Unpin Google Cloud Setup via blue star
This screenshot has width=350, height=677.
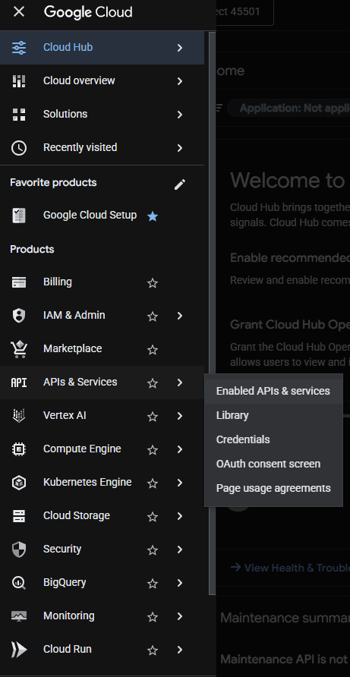[153, 216]
